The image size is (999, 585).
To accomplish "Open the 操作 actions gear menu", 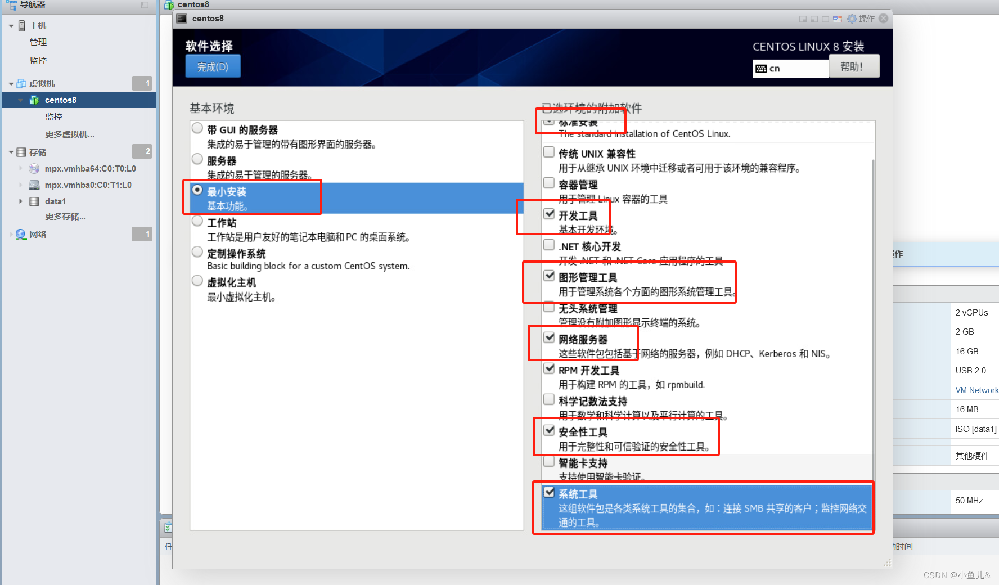I will tap(861, 19).
